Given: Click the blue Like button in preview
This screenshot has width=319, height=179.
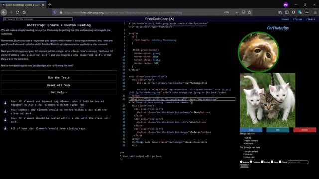Looking at the screenshot, I should point(251,130).
